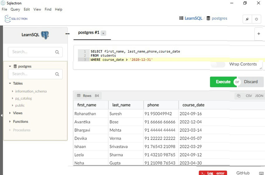Click the LearnSQL server icon in header
Viewport: 265px width, 175px height.
point(181,18)
